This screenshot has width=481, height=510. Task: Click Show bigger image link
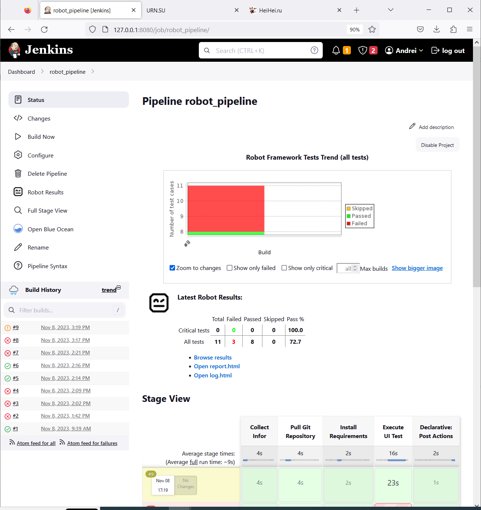point(417,268)
